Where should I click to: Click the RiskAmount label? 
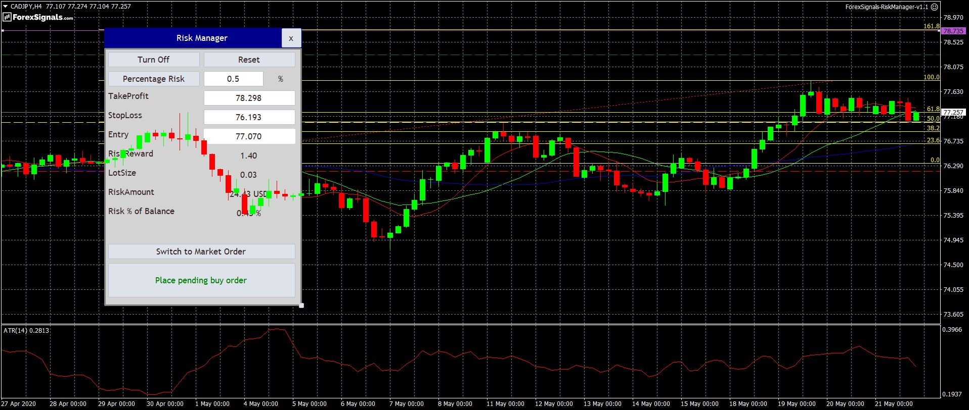[131, 192]
